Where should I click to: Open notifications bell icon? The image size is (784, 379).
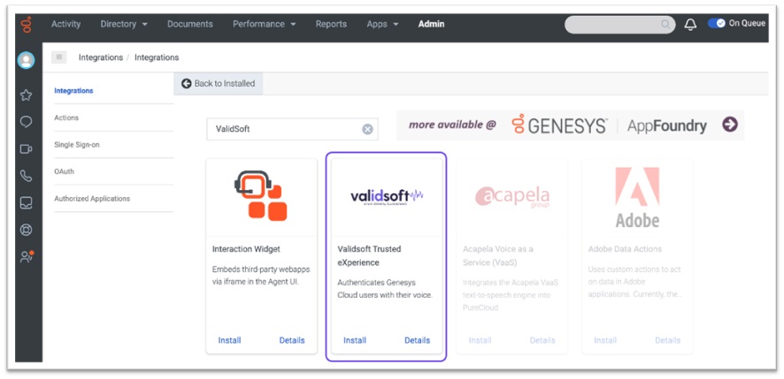[x=691, y=25]
